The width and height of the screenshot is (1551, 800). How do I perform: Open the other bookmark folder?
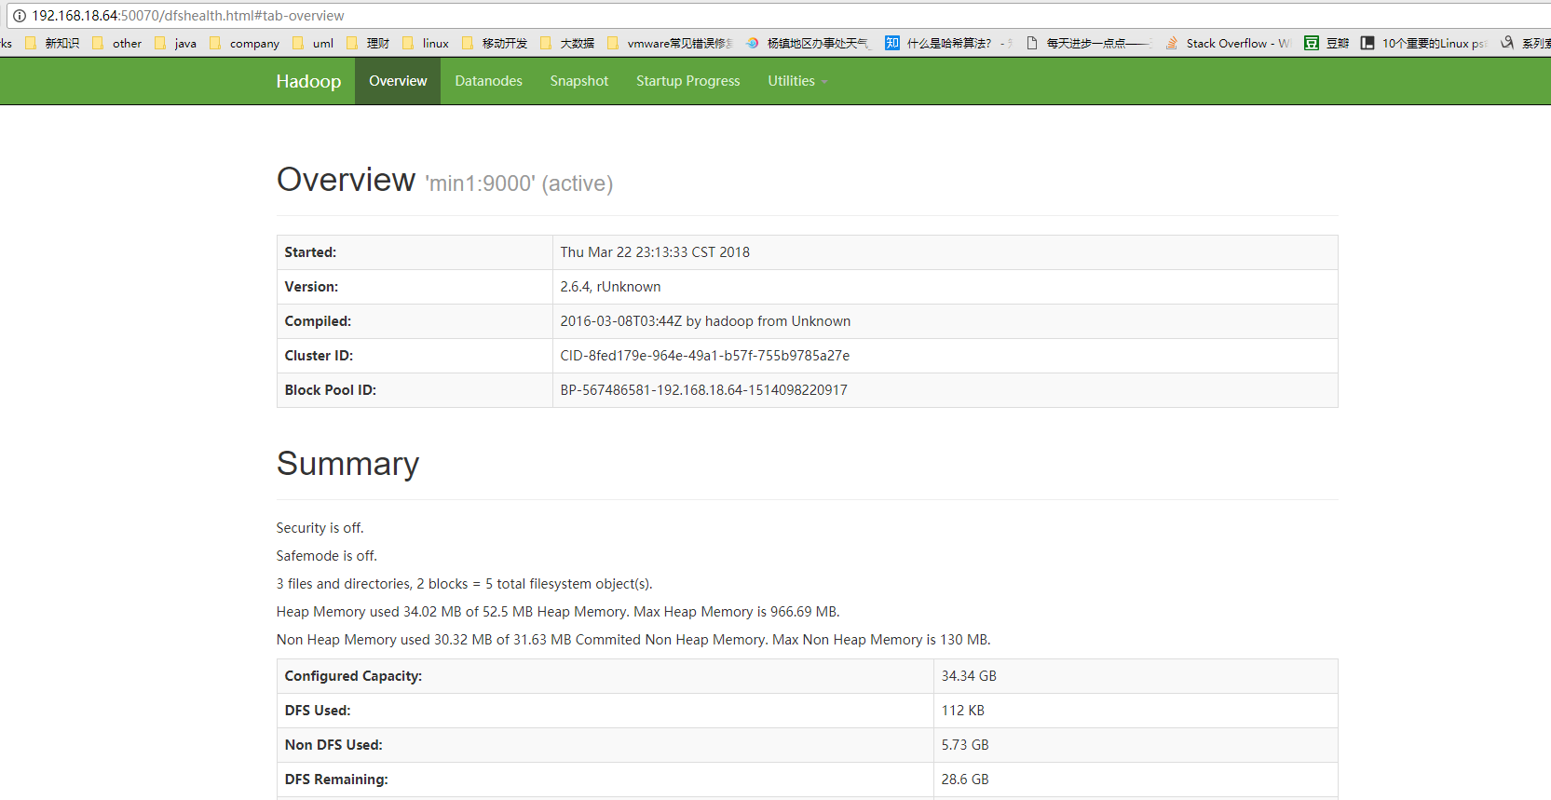click(117, 43)
